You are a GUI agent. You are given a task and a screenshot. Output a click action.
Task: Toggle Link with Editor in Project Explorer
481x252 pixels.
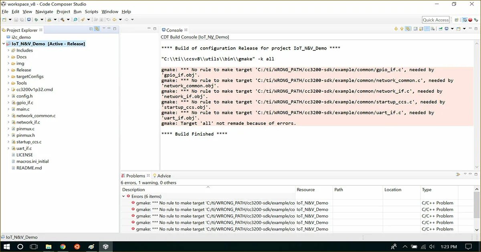[x=97, y=29]
